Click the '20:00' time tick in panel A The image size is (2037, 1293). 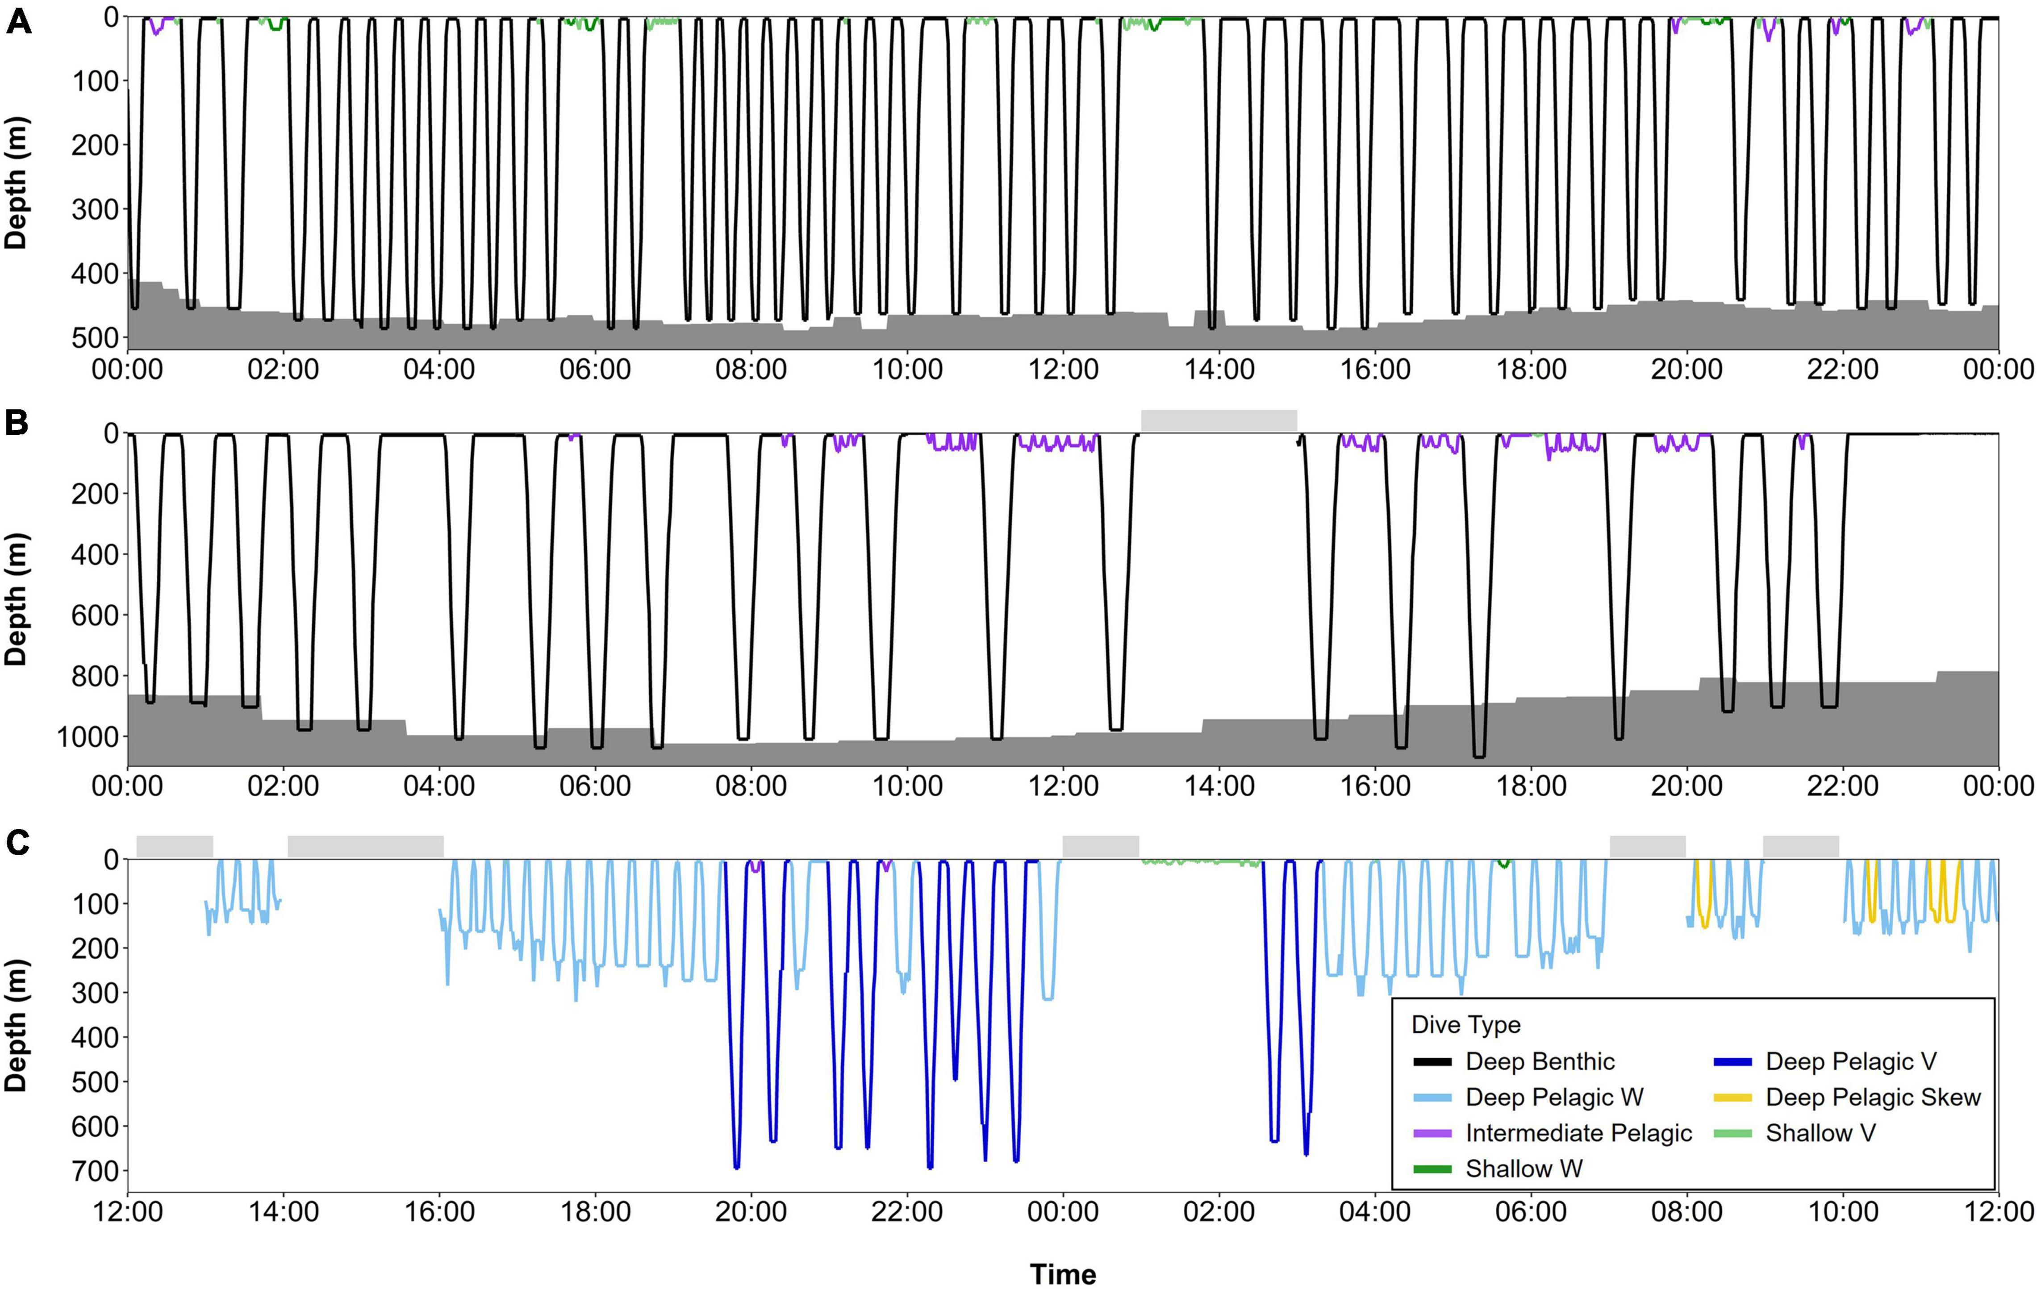(1687, 370)
